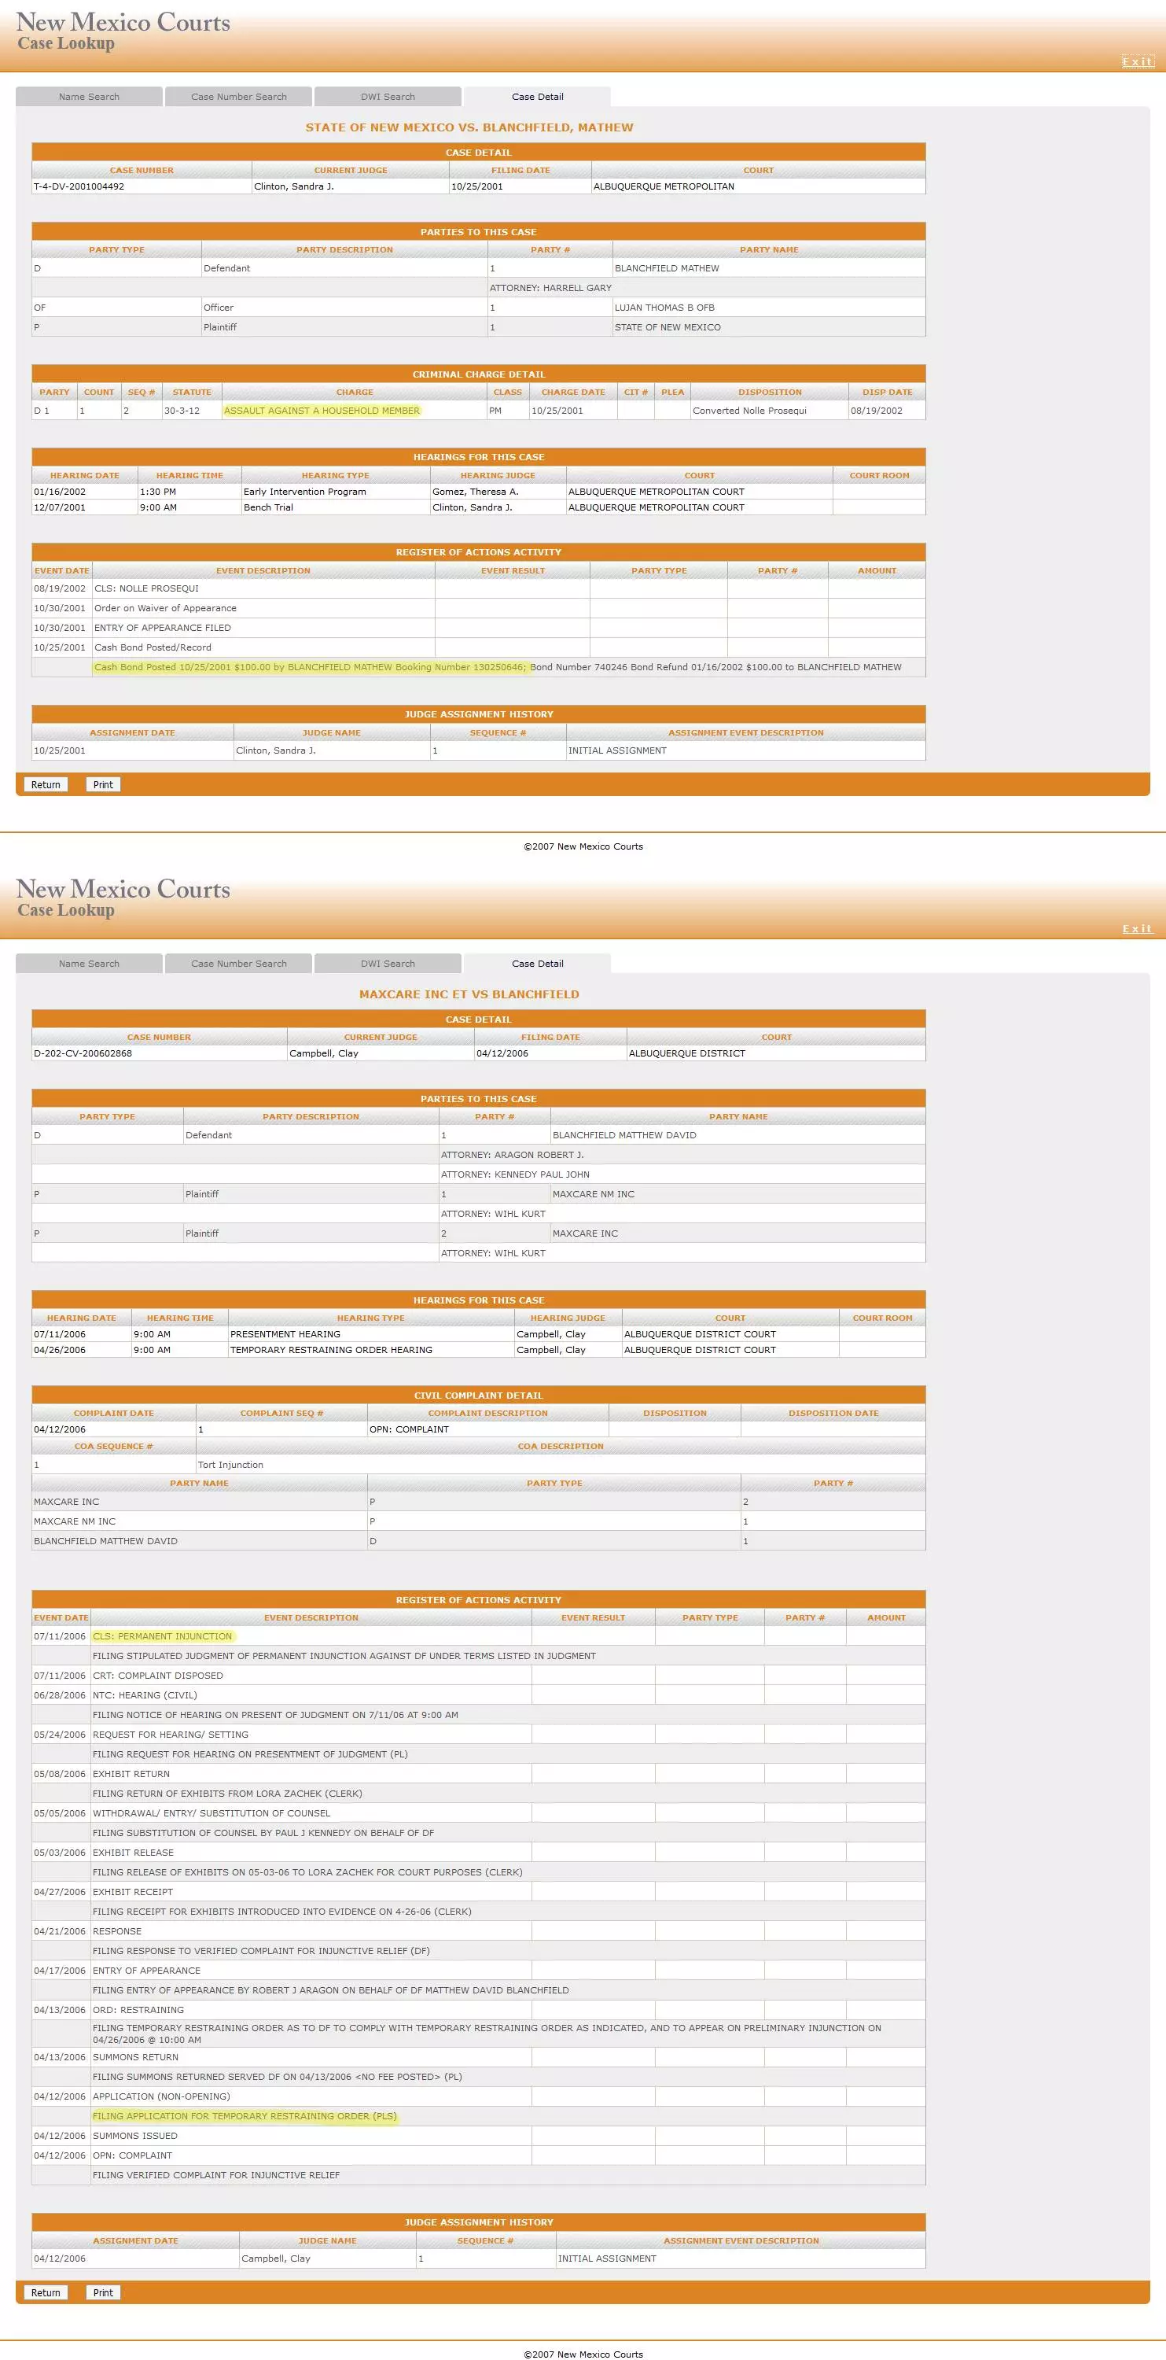Viewport: 1166px width, 2360px height.
Task: Click event 'EXHIBIT RETURN'
Action: click(x=131, y=1774)
